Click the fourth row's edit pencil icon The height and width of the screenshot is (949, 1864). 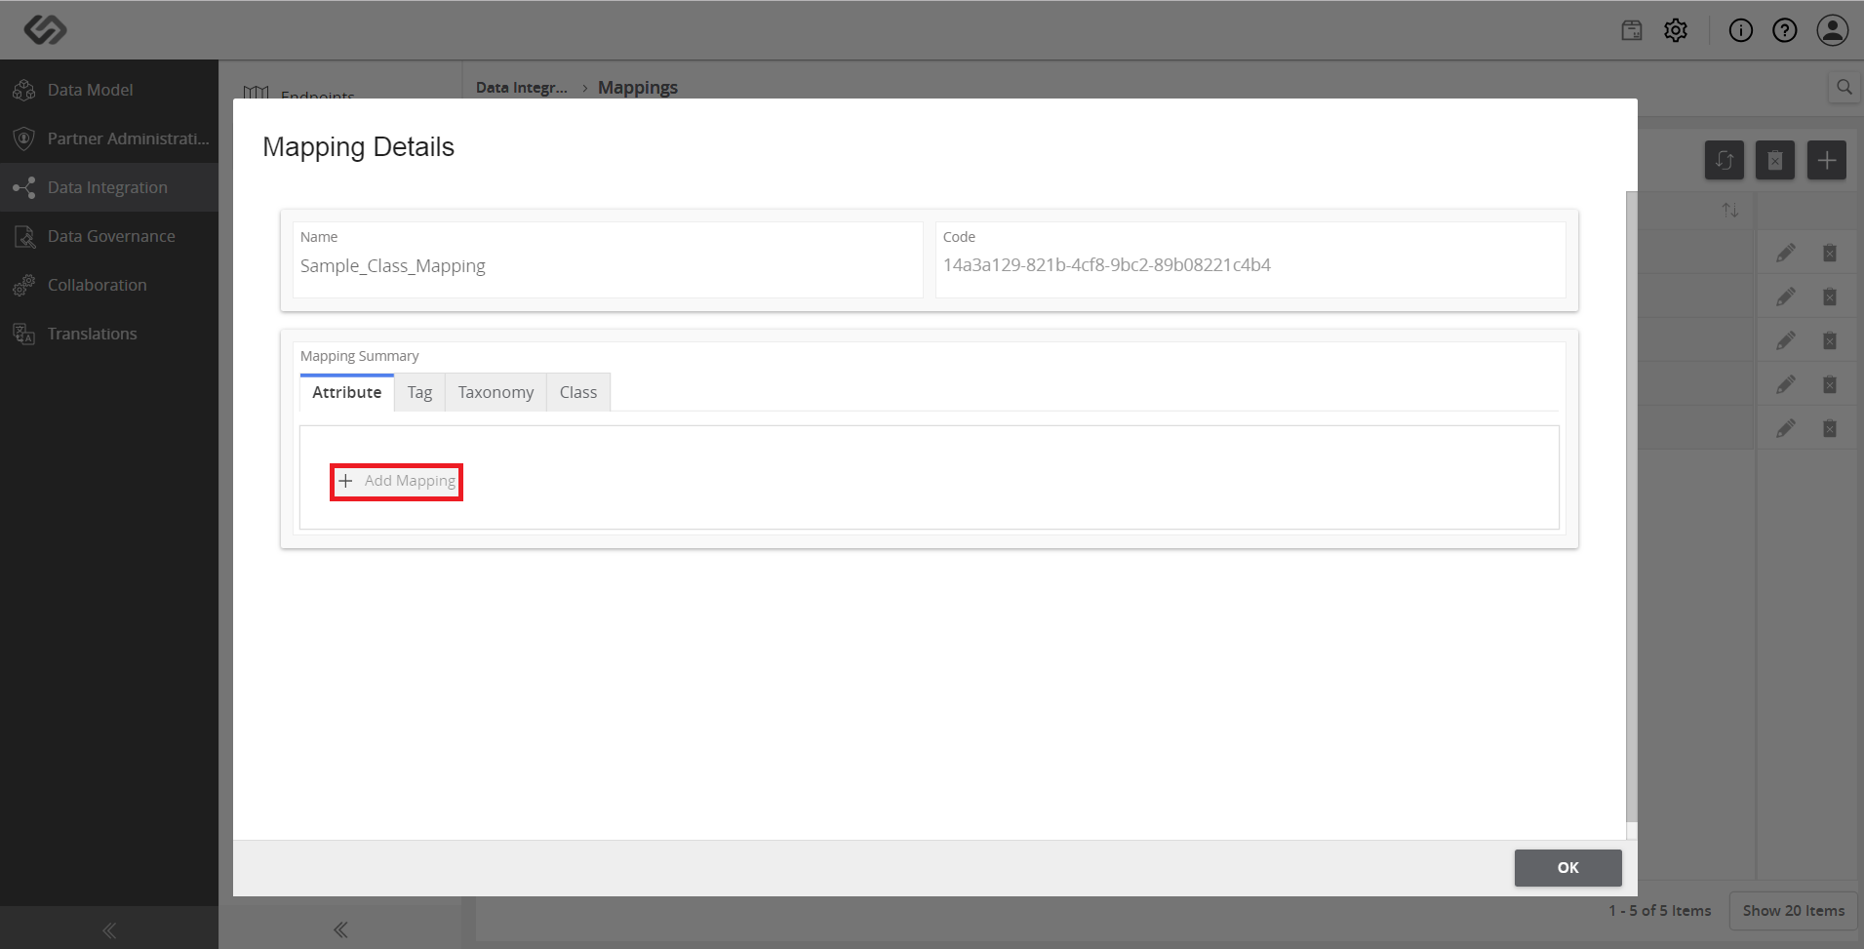(1786, 384)
